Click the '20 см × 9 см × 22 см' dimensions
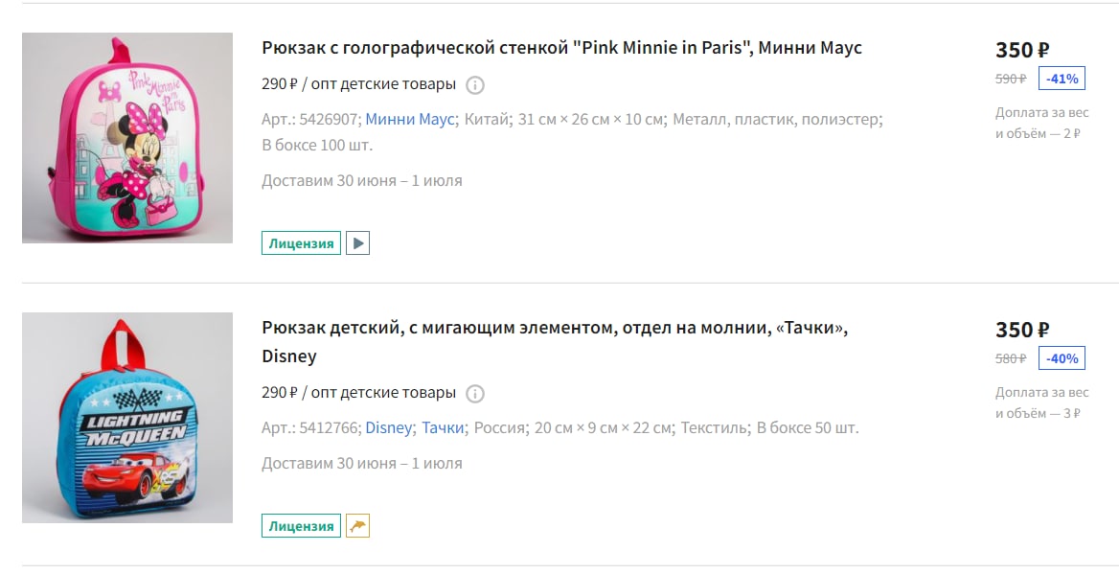The height and width of the screenshot is (574, 1119). 603,427
